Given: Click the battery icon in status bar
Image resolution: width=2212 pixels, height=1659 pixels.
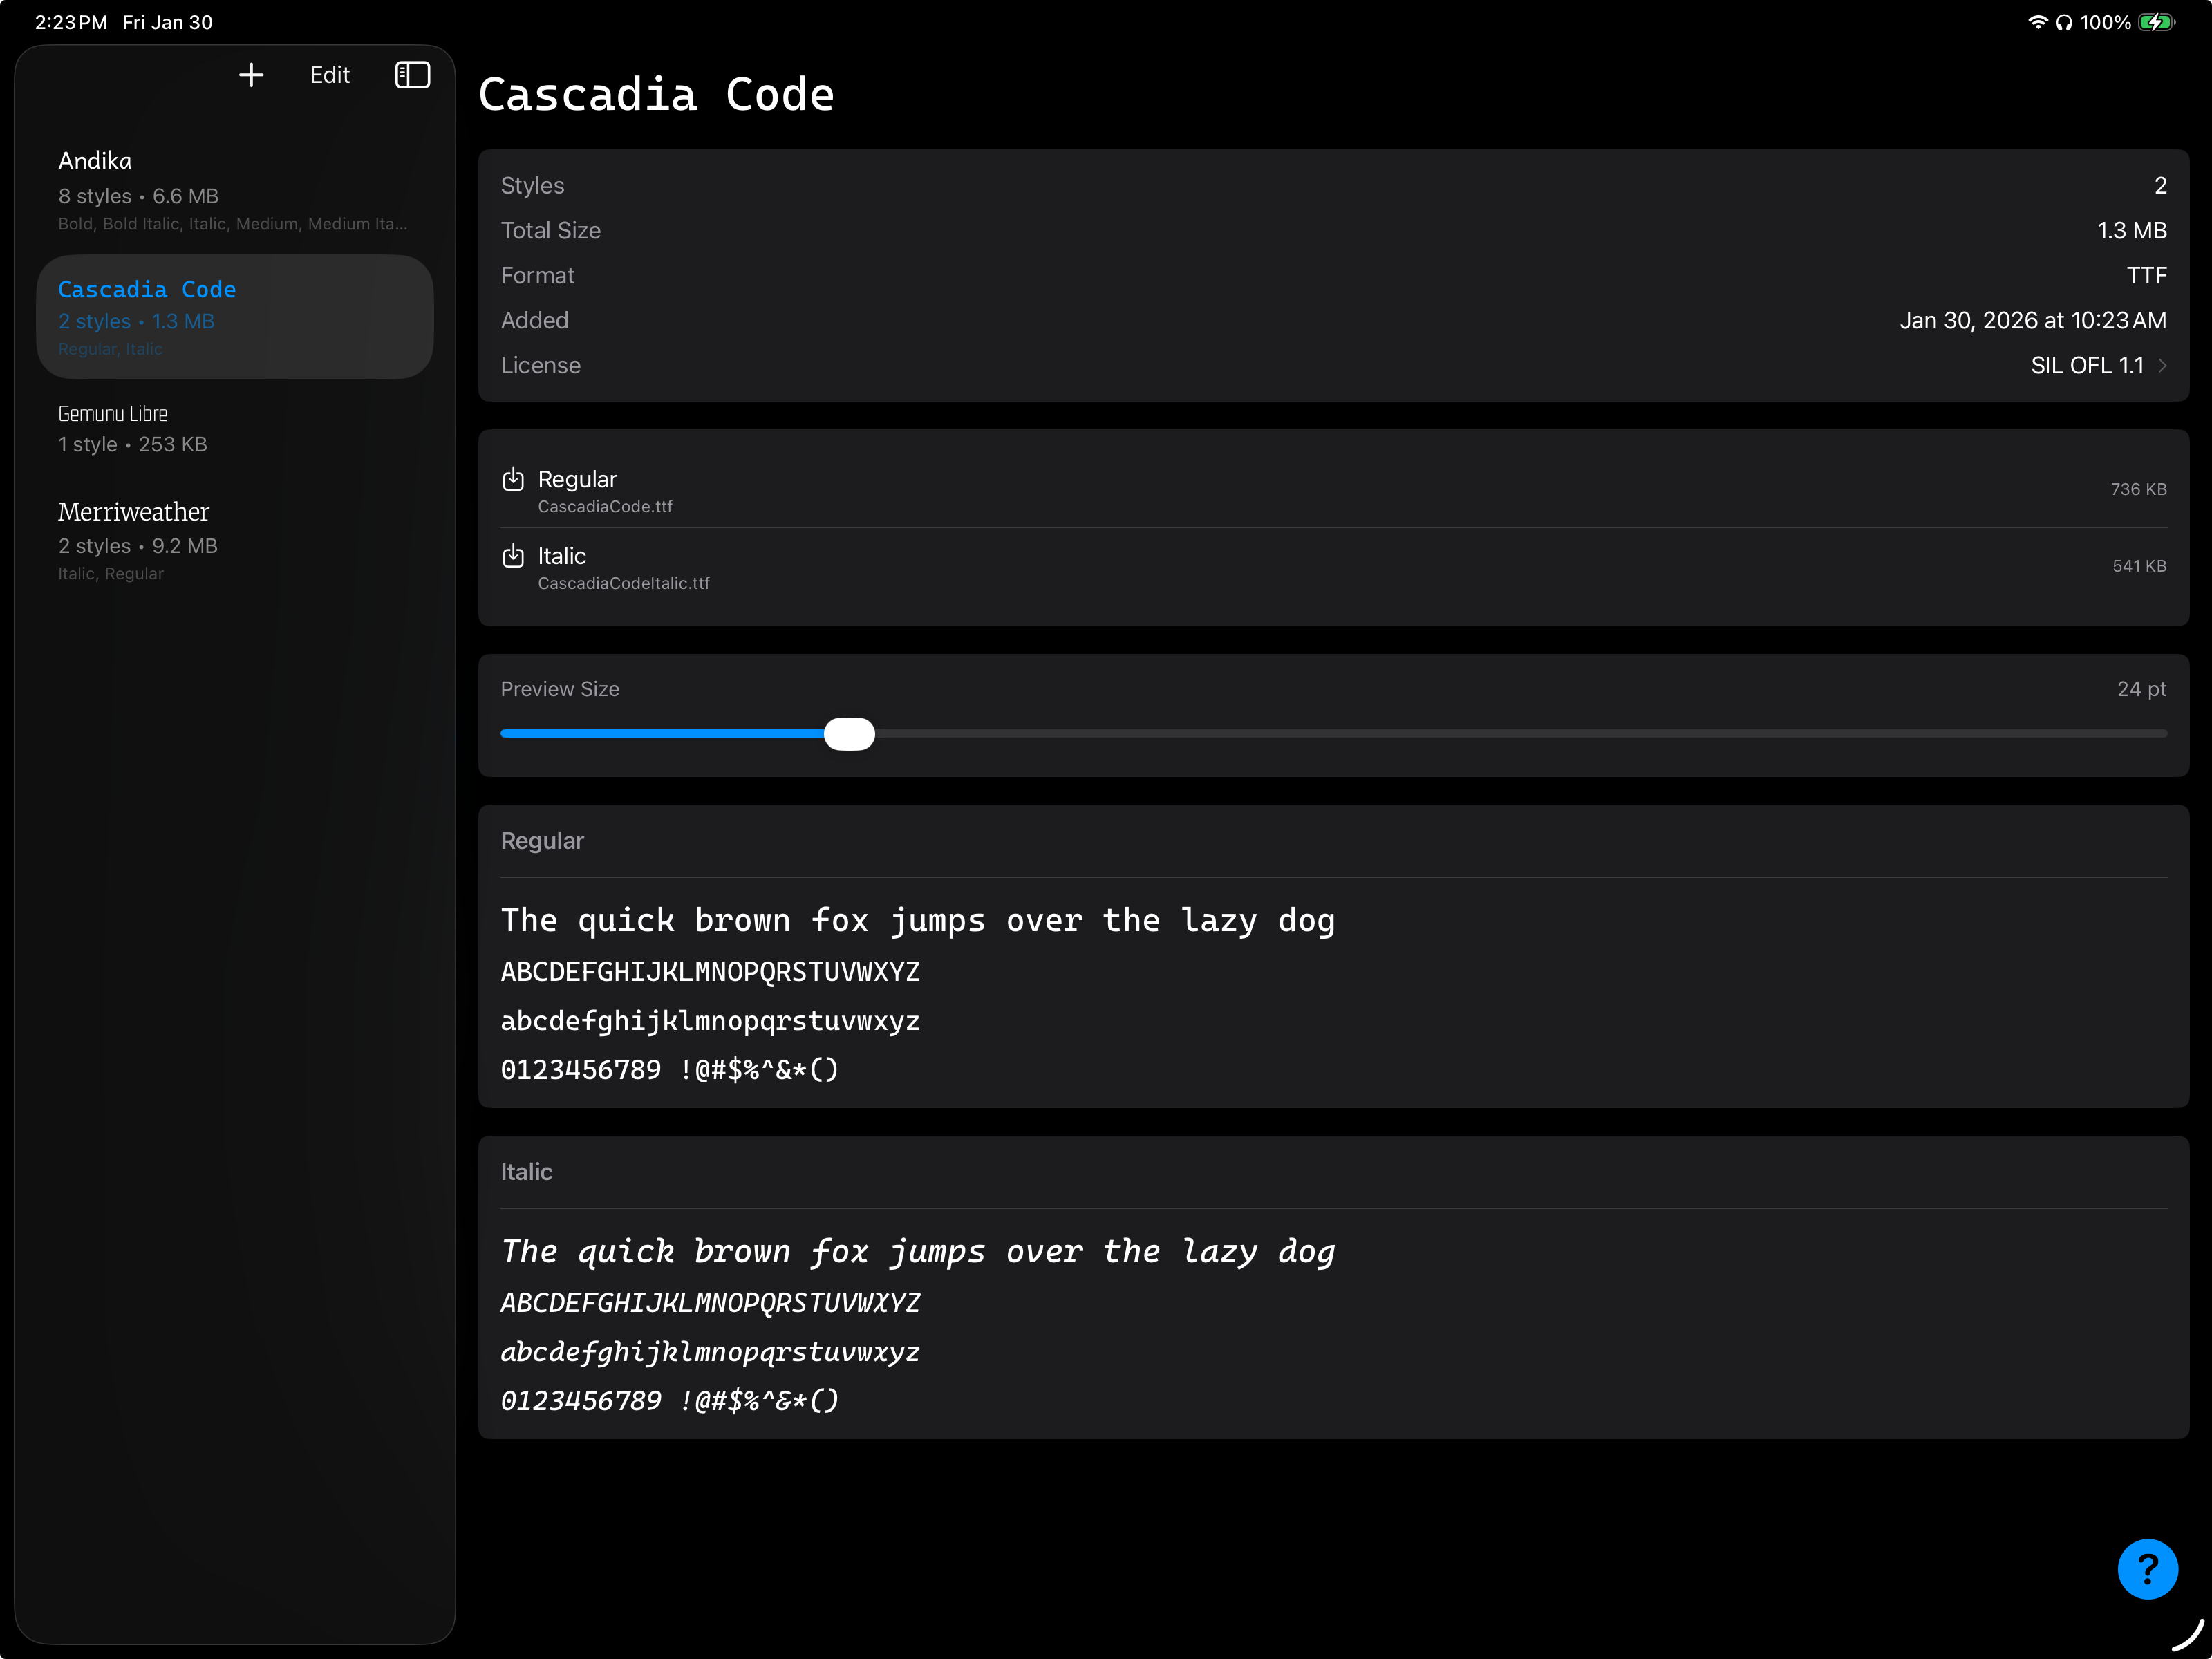Looking at the screenshot, I should [x=2156, y=22].
